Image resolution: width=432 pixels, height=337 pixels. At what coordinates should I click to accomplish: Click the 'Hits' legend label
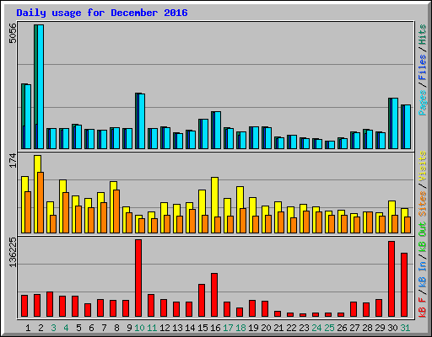(423, 35)
